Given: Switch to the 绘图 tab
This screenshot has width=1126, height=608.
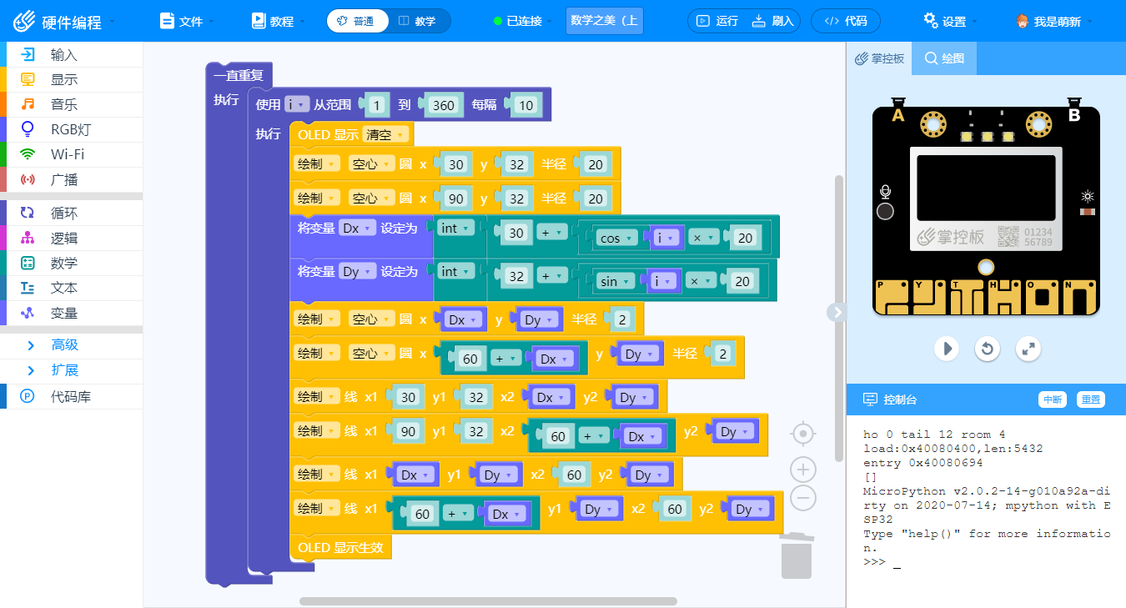Looking at the screenshot, I should pos(944,58).
